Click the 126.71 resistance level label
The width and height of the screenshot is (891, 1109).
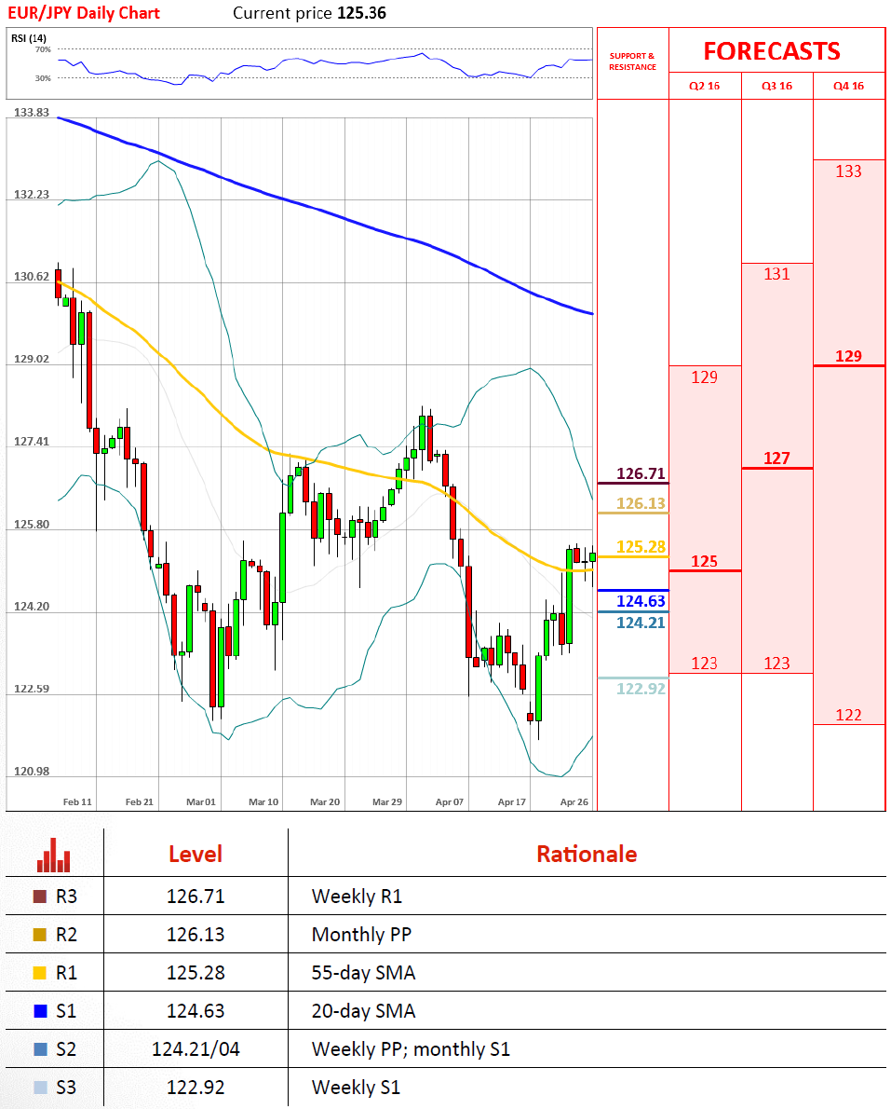pyautogui.click(x=641, y=473)
